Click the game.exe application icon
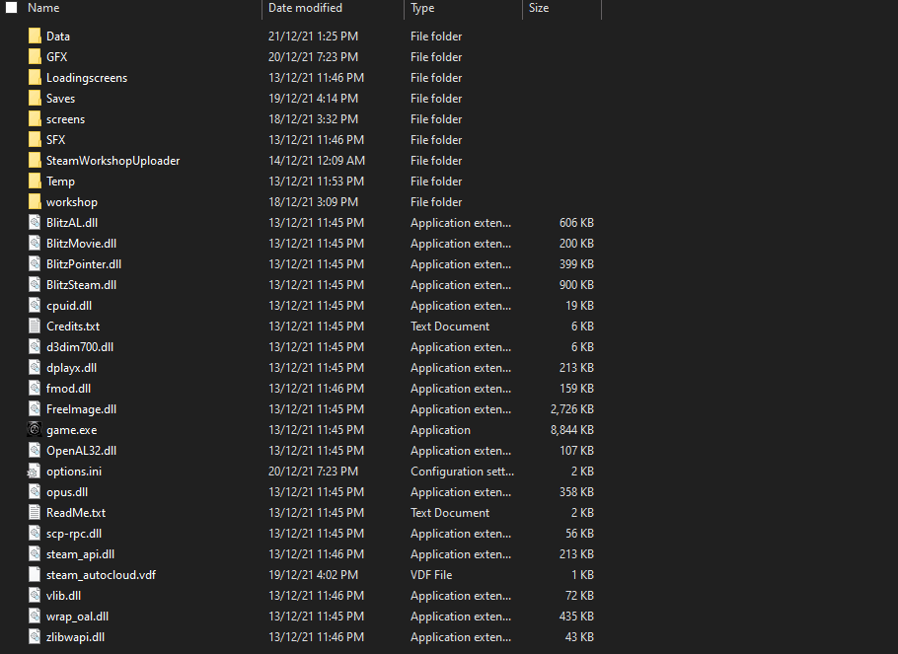Screen dimensions: 898x654 pos(35,430)
